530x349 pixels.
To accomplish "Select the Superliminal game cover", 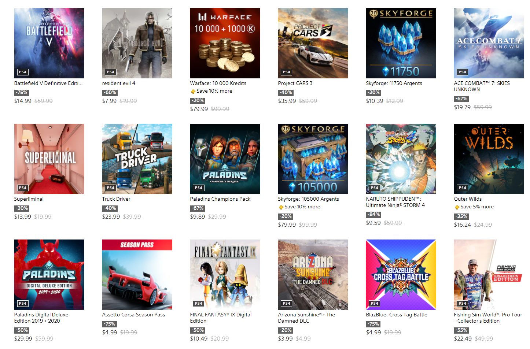I will click(49, 159).
